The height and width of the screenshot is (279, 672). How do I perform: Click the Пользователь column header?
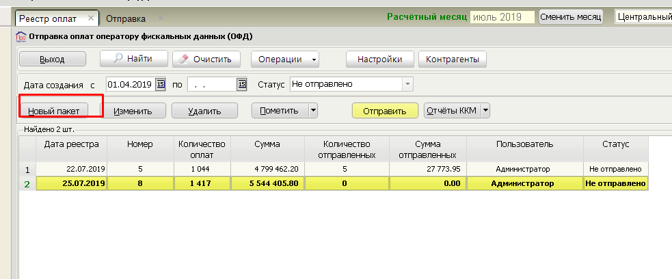pos(524,148)
